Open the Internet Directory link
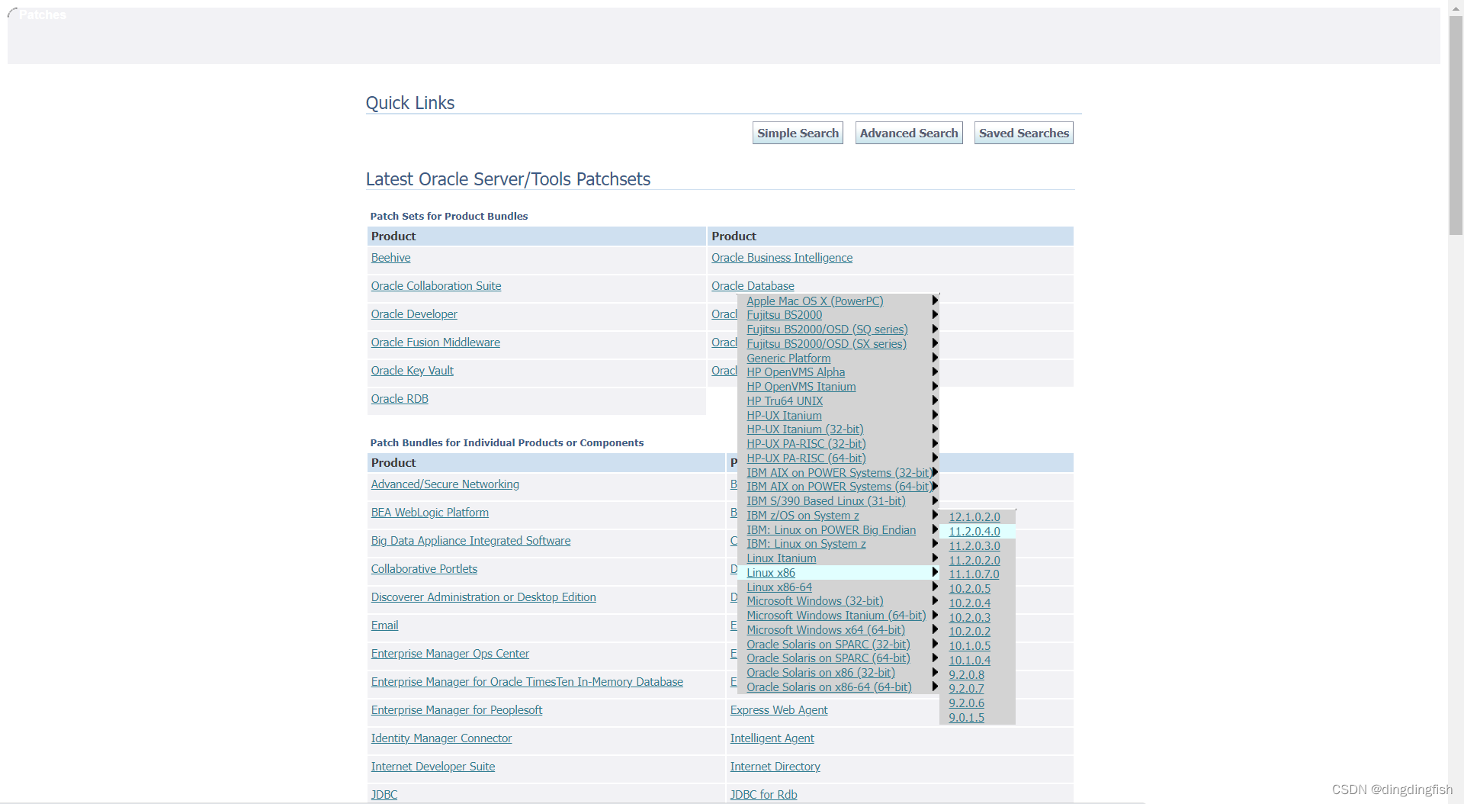 tap(775, 767)
